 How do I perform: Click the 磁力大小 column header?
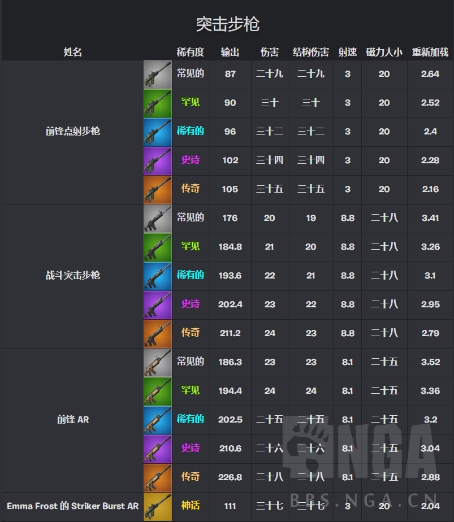coord(384,52)
